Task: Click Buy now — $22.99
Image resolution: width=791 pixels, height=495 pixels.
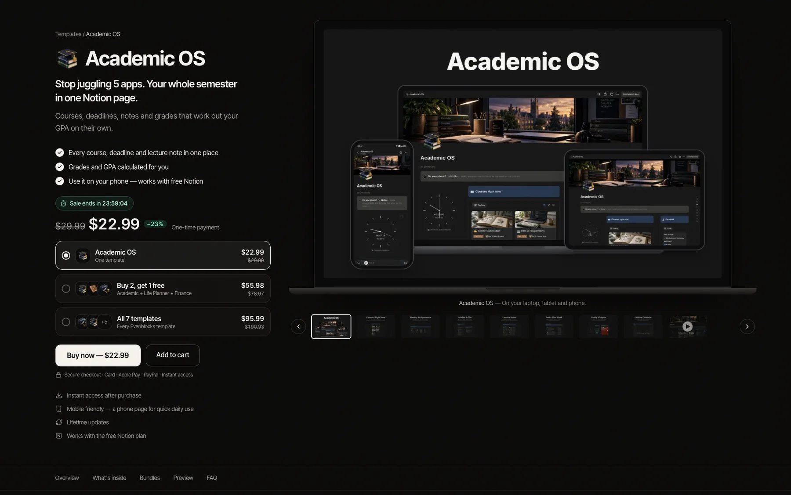Action: click(x=98, y=355)
